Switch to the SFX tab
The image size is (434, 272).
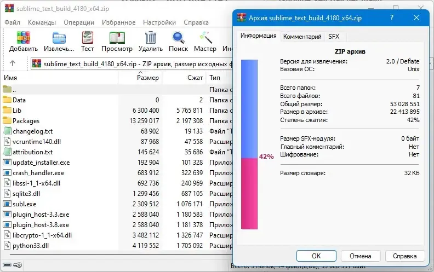(x=334, y=37)
